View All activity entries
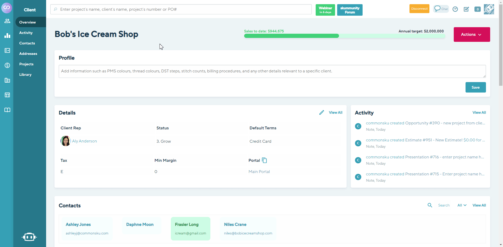 click(x=479, y=112)
